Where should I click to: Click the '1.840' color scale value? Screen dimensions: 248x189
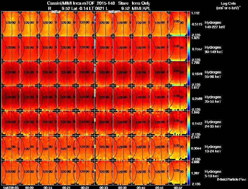click(195, 112)
